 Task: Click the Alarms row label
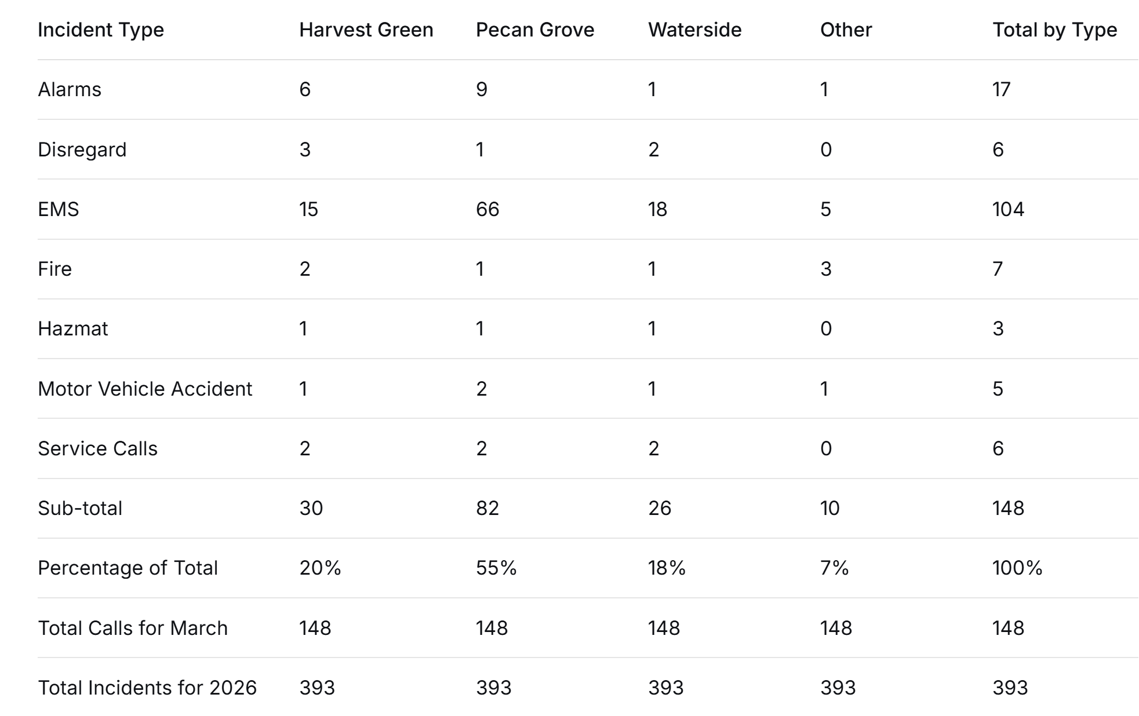(70, 89)
